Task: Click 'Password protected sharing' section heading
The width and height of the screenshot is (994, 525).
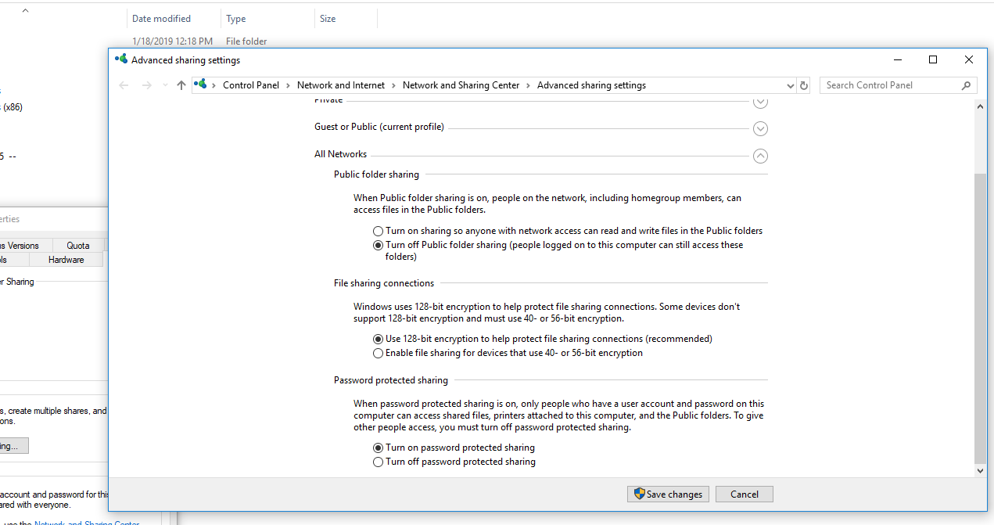Action: pos(391,380)
